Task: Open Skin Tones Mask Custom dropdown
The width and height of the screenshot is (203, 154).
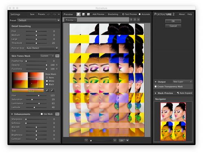Action: pyautogui.click(x=47, y=56)
